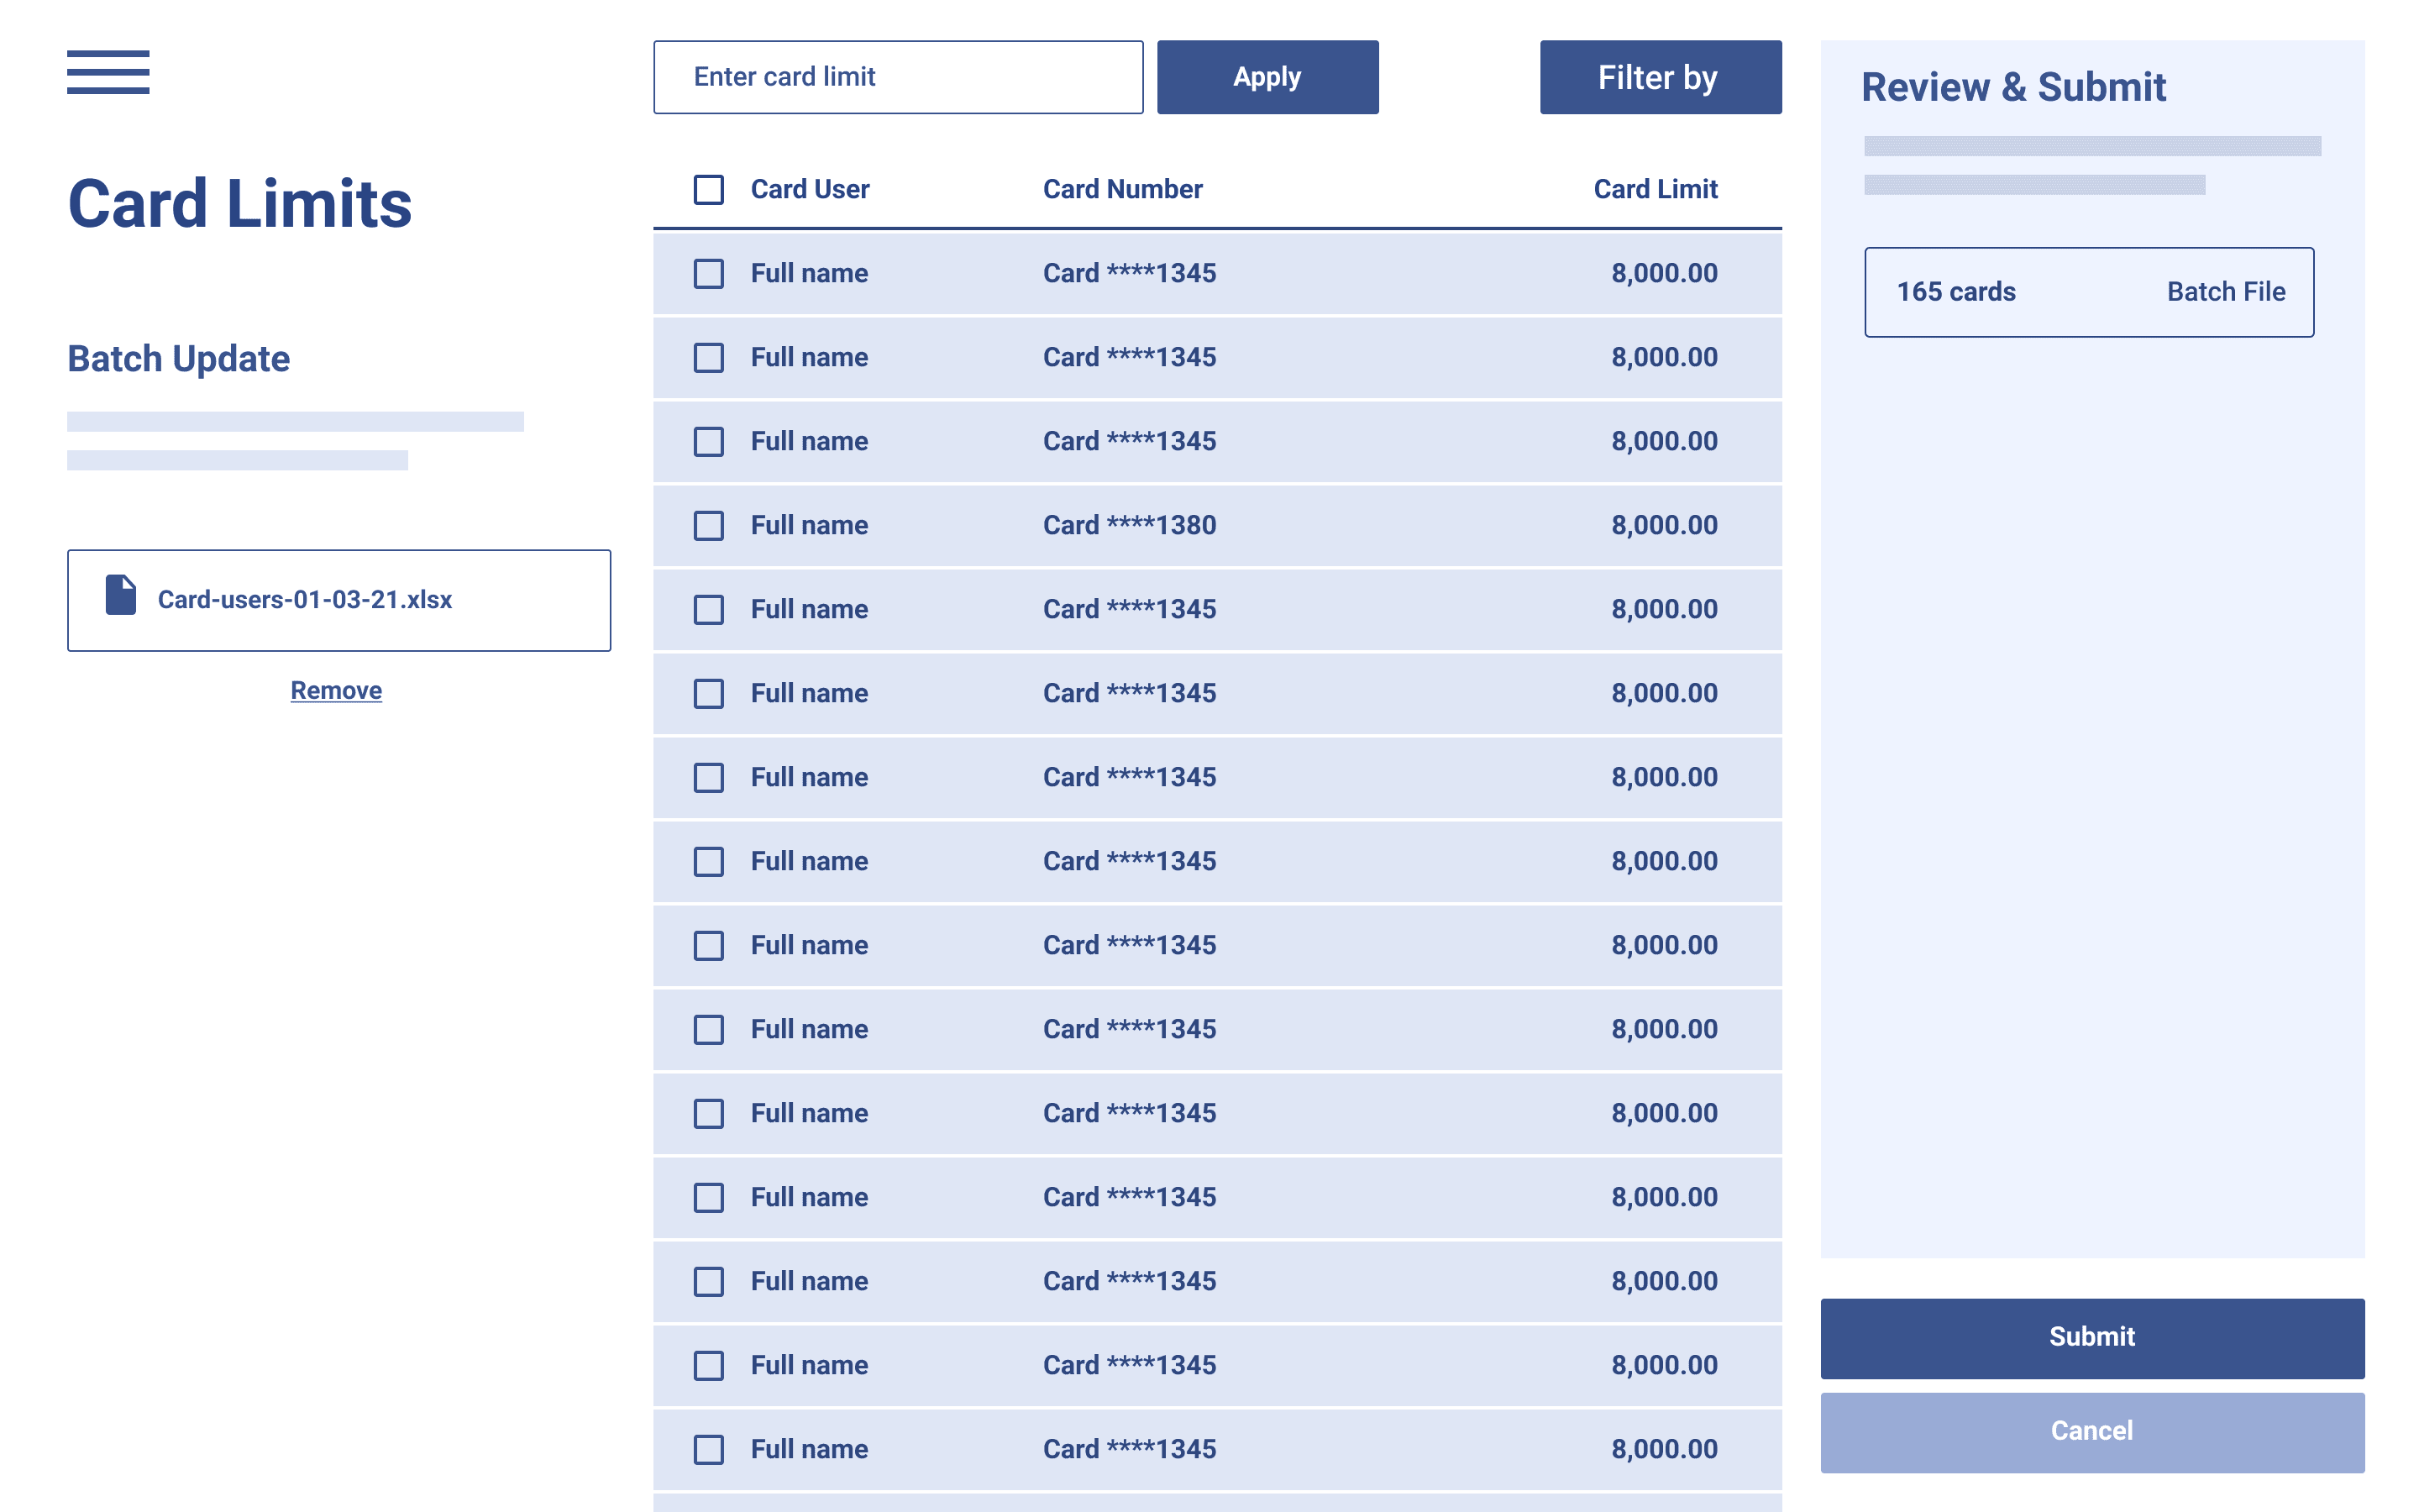Open the Review & Submit panel heading
2419x1512 pixels.
pyautogui.click(x=2013, y=88)
